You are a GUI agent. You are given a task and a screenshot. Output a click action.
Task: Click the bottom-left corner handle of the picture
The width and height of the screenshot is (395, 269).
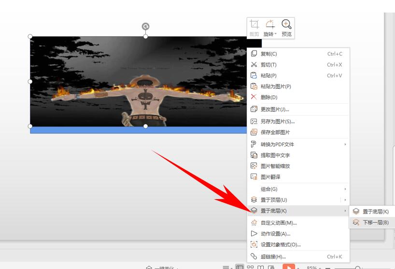point(30,126)
